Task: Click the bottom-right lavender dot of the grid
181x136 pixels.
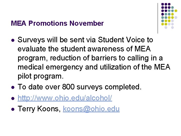Action: click(172, 27)
